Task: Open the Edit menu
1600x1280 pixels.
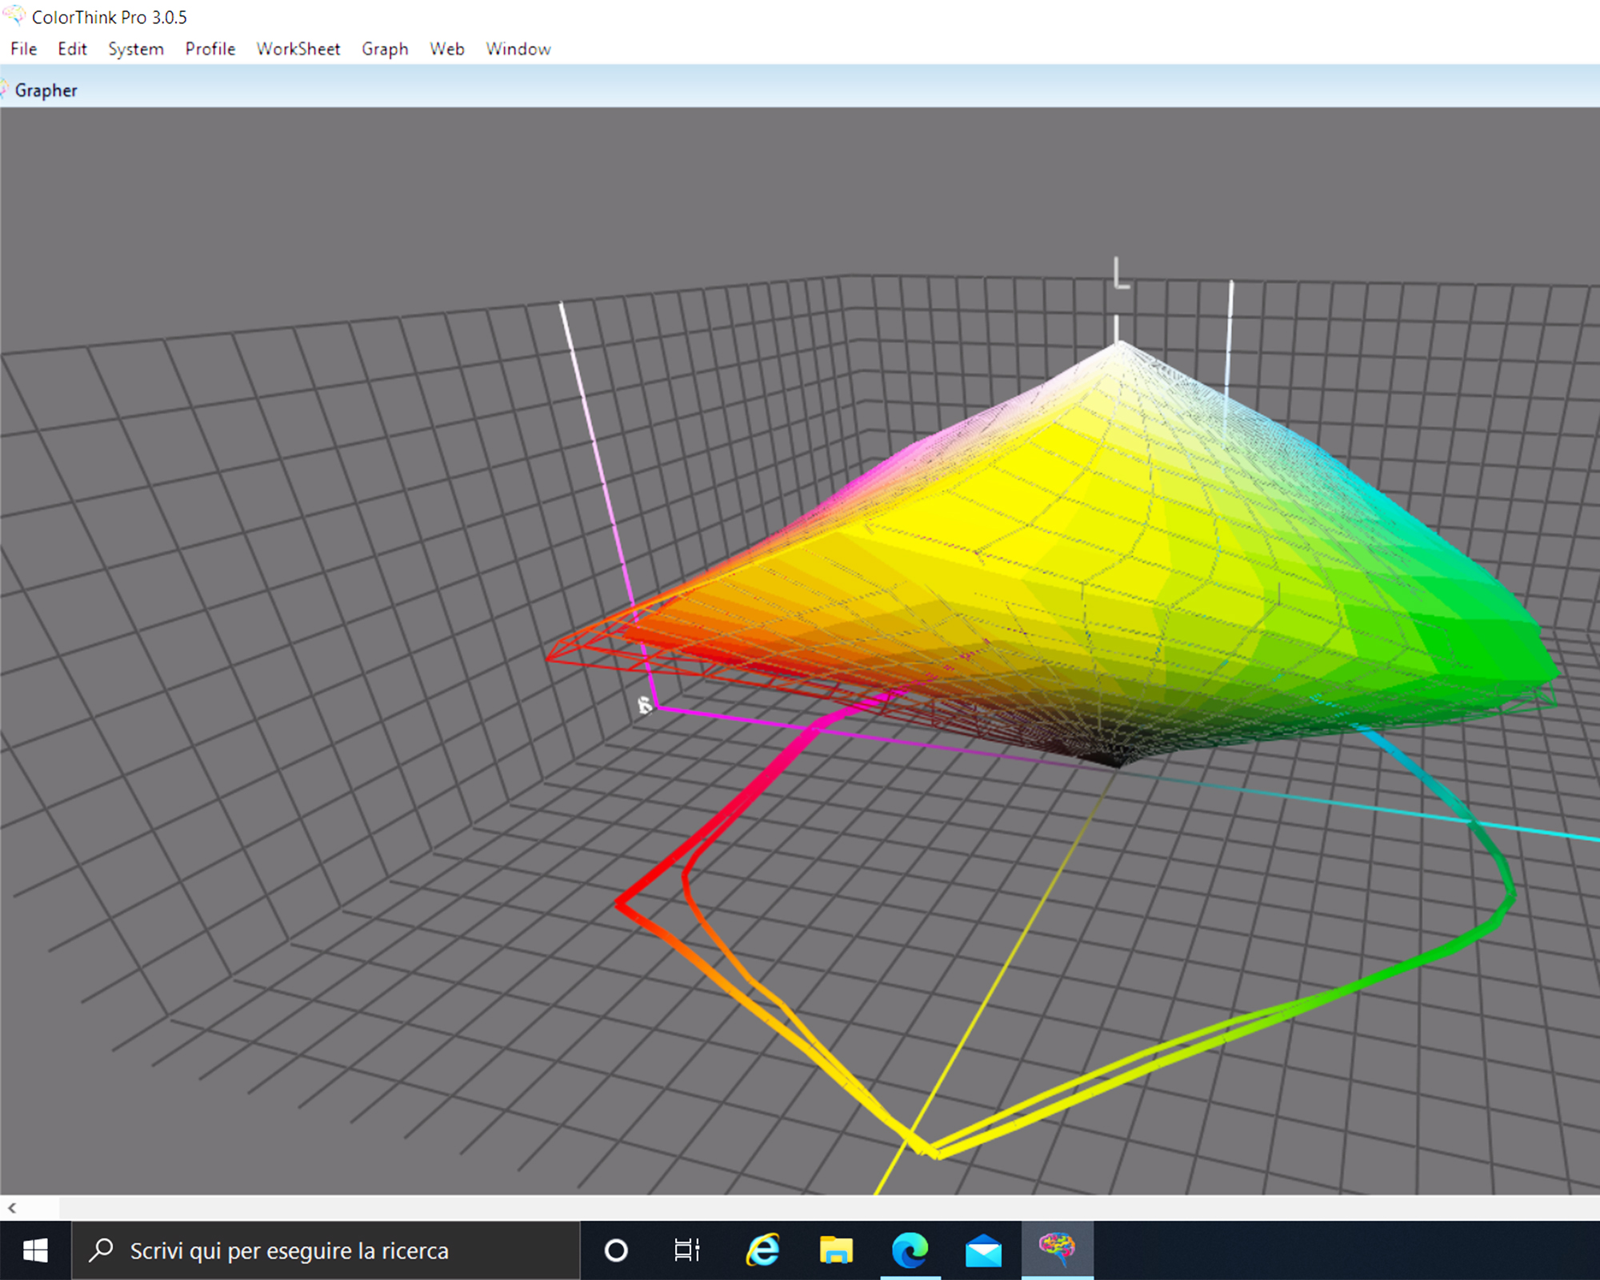Action: 72,49
